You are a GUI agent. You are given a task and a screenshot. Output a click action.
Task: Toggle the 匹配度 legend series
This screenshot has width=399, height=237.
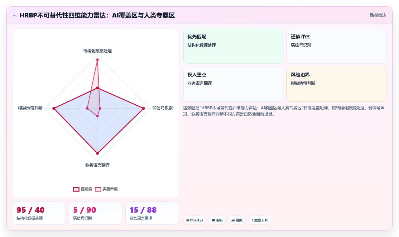click(83, 189)
